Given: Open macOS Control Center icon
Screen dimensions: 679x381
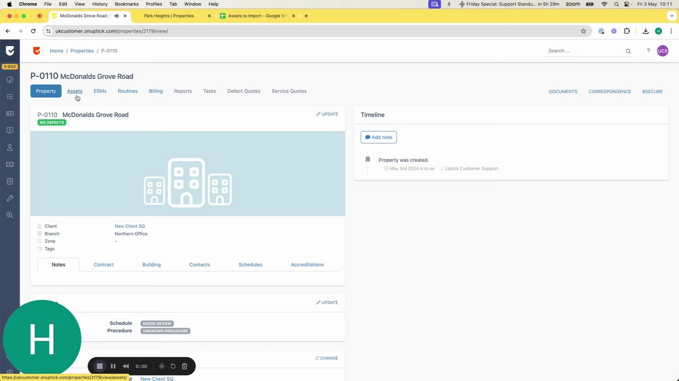Looking at the screenshot, I should tap(627, 4).
